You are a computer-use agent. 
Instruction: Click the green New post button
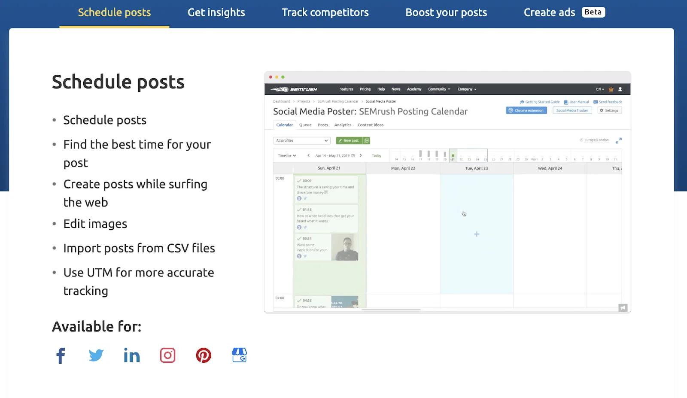tap(349, 141)
